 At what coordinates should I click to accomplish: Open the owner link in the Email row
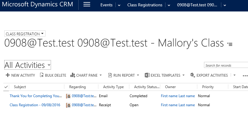178,96
